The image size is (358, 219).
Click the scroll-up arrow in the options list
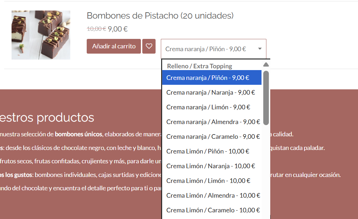pos(266,64)
